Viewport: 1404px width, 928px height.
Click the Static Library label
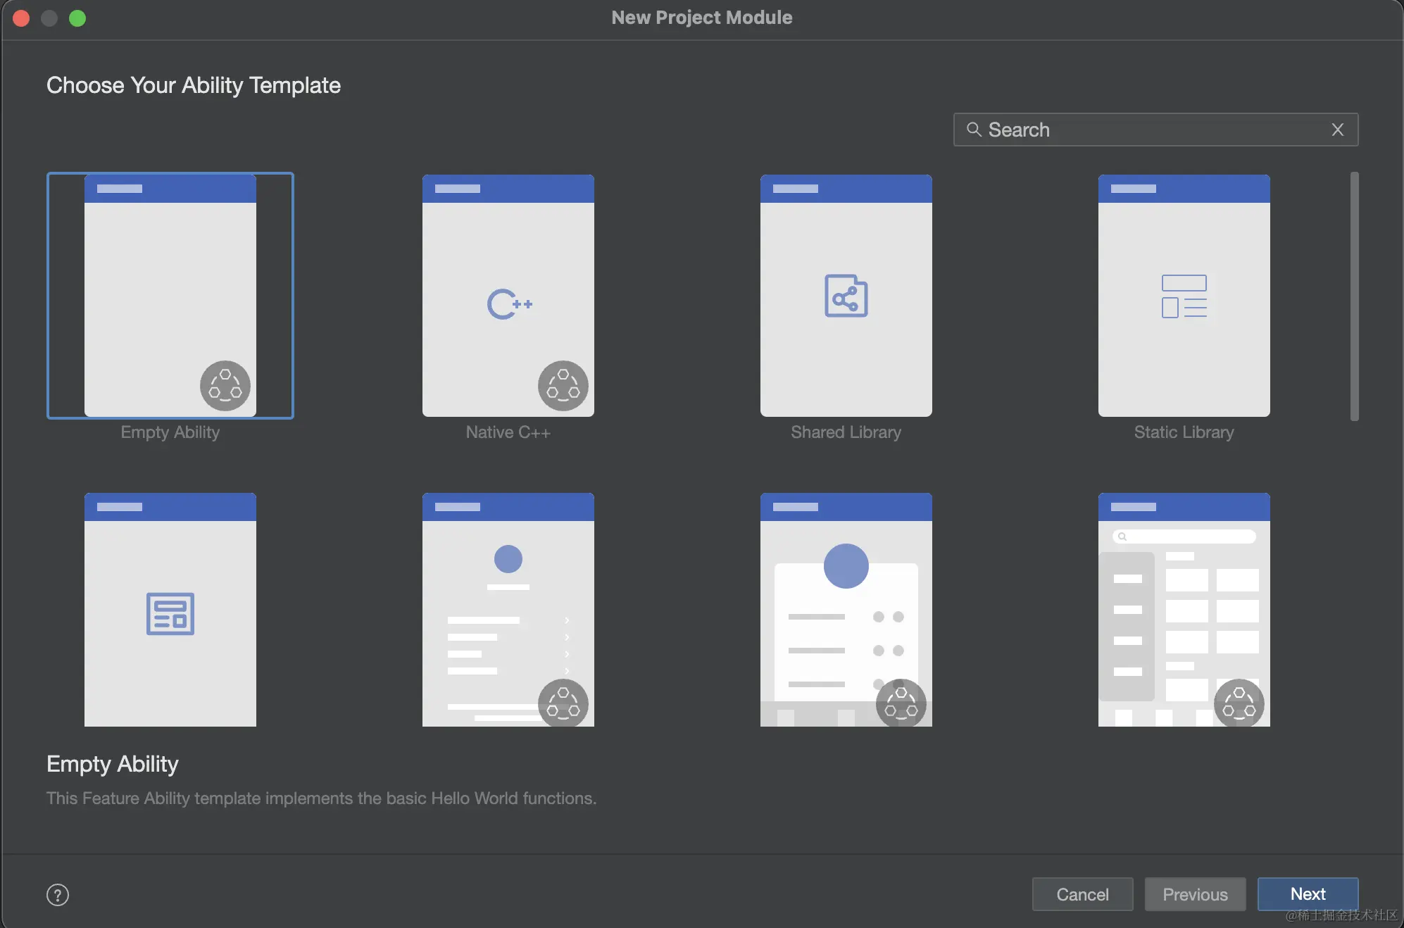click(x=1184, y=432)
